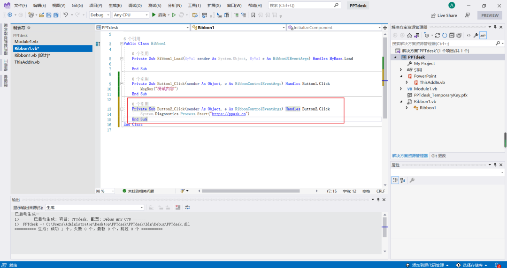Click the Save All double-disk icon
The image size is (507, 268).
pyautogui.click(x=55, y=15)
